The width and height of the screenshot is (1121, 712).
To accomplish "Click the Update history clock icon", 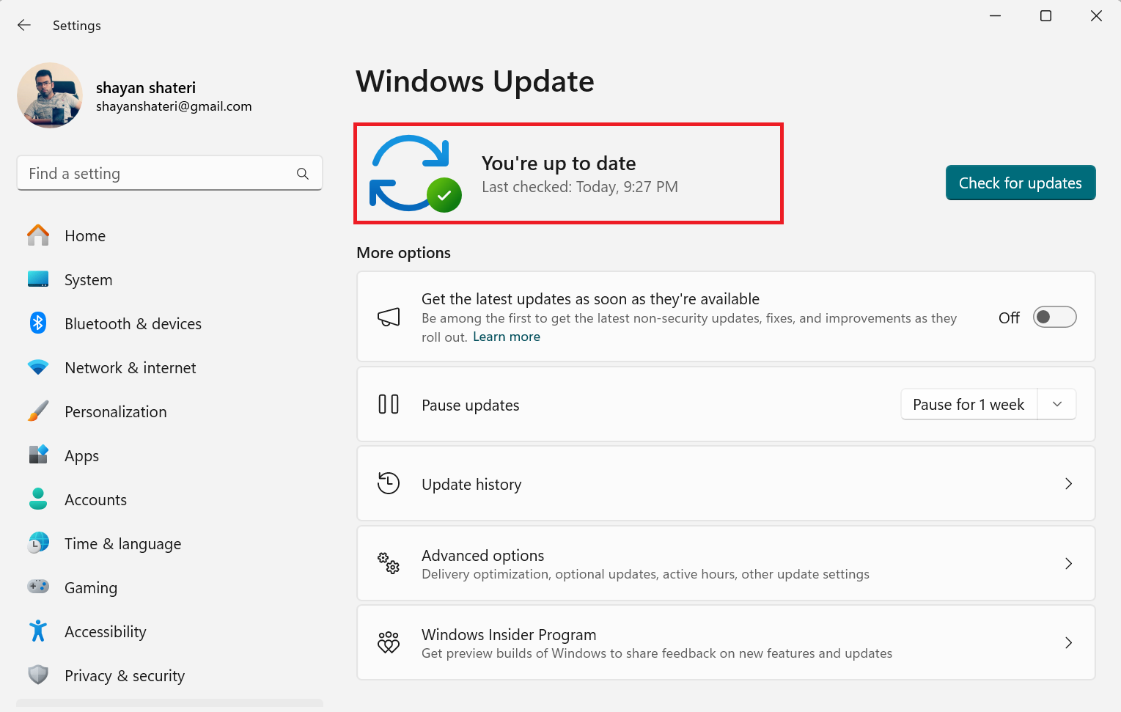I will (389, 483).
